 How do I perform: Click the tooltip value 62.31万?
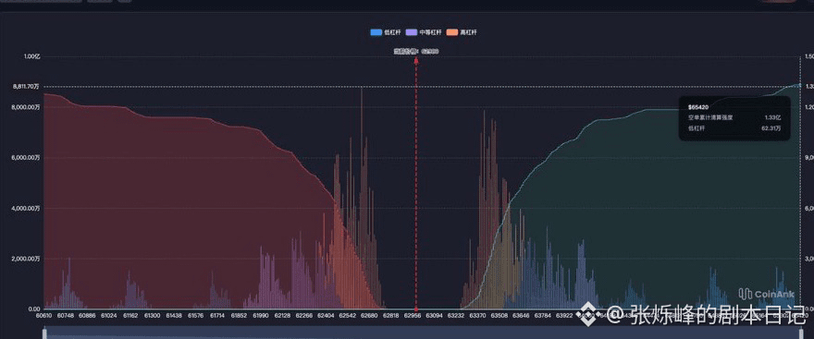pyautogui.click(x=771, y=128)
